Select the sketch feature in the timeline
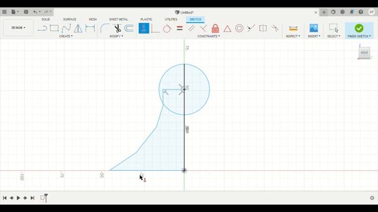 click(x=43, y=198)
